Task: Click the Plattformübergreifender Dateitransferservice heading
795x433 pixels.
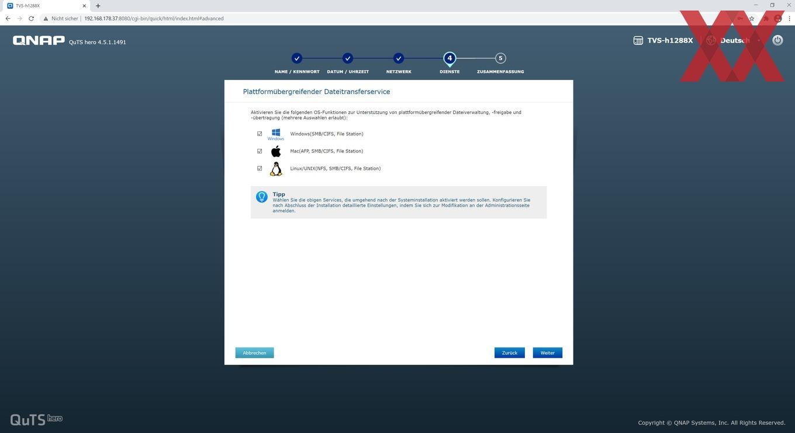Action: tap(316, 92)
